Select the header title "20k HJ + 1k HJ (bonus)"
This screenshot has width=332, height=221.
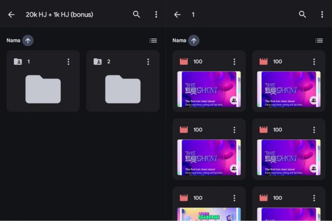(x=60, y=15)
